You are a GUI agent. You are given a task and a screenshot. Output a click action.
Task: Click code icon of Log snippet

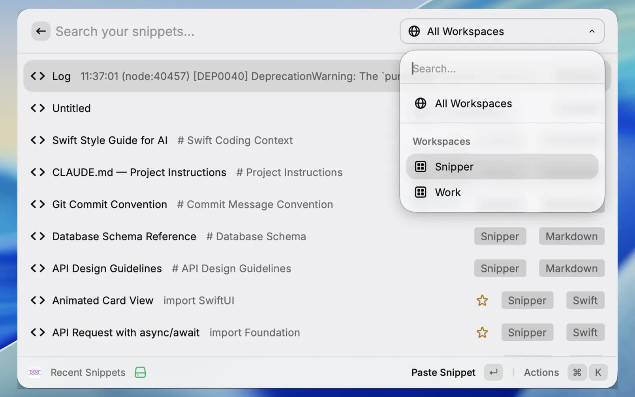(x=38, y=76)
